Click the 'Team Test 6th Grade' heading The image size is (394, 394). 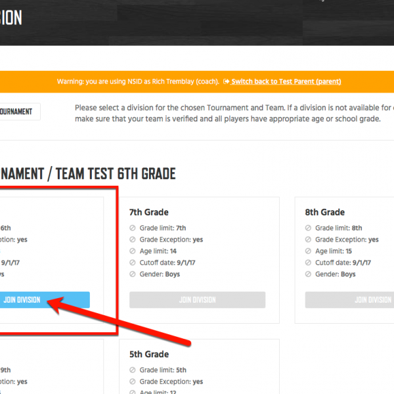pos(116,173)
